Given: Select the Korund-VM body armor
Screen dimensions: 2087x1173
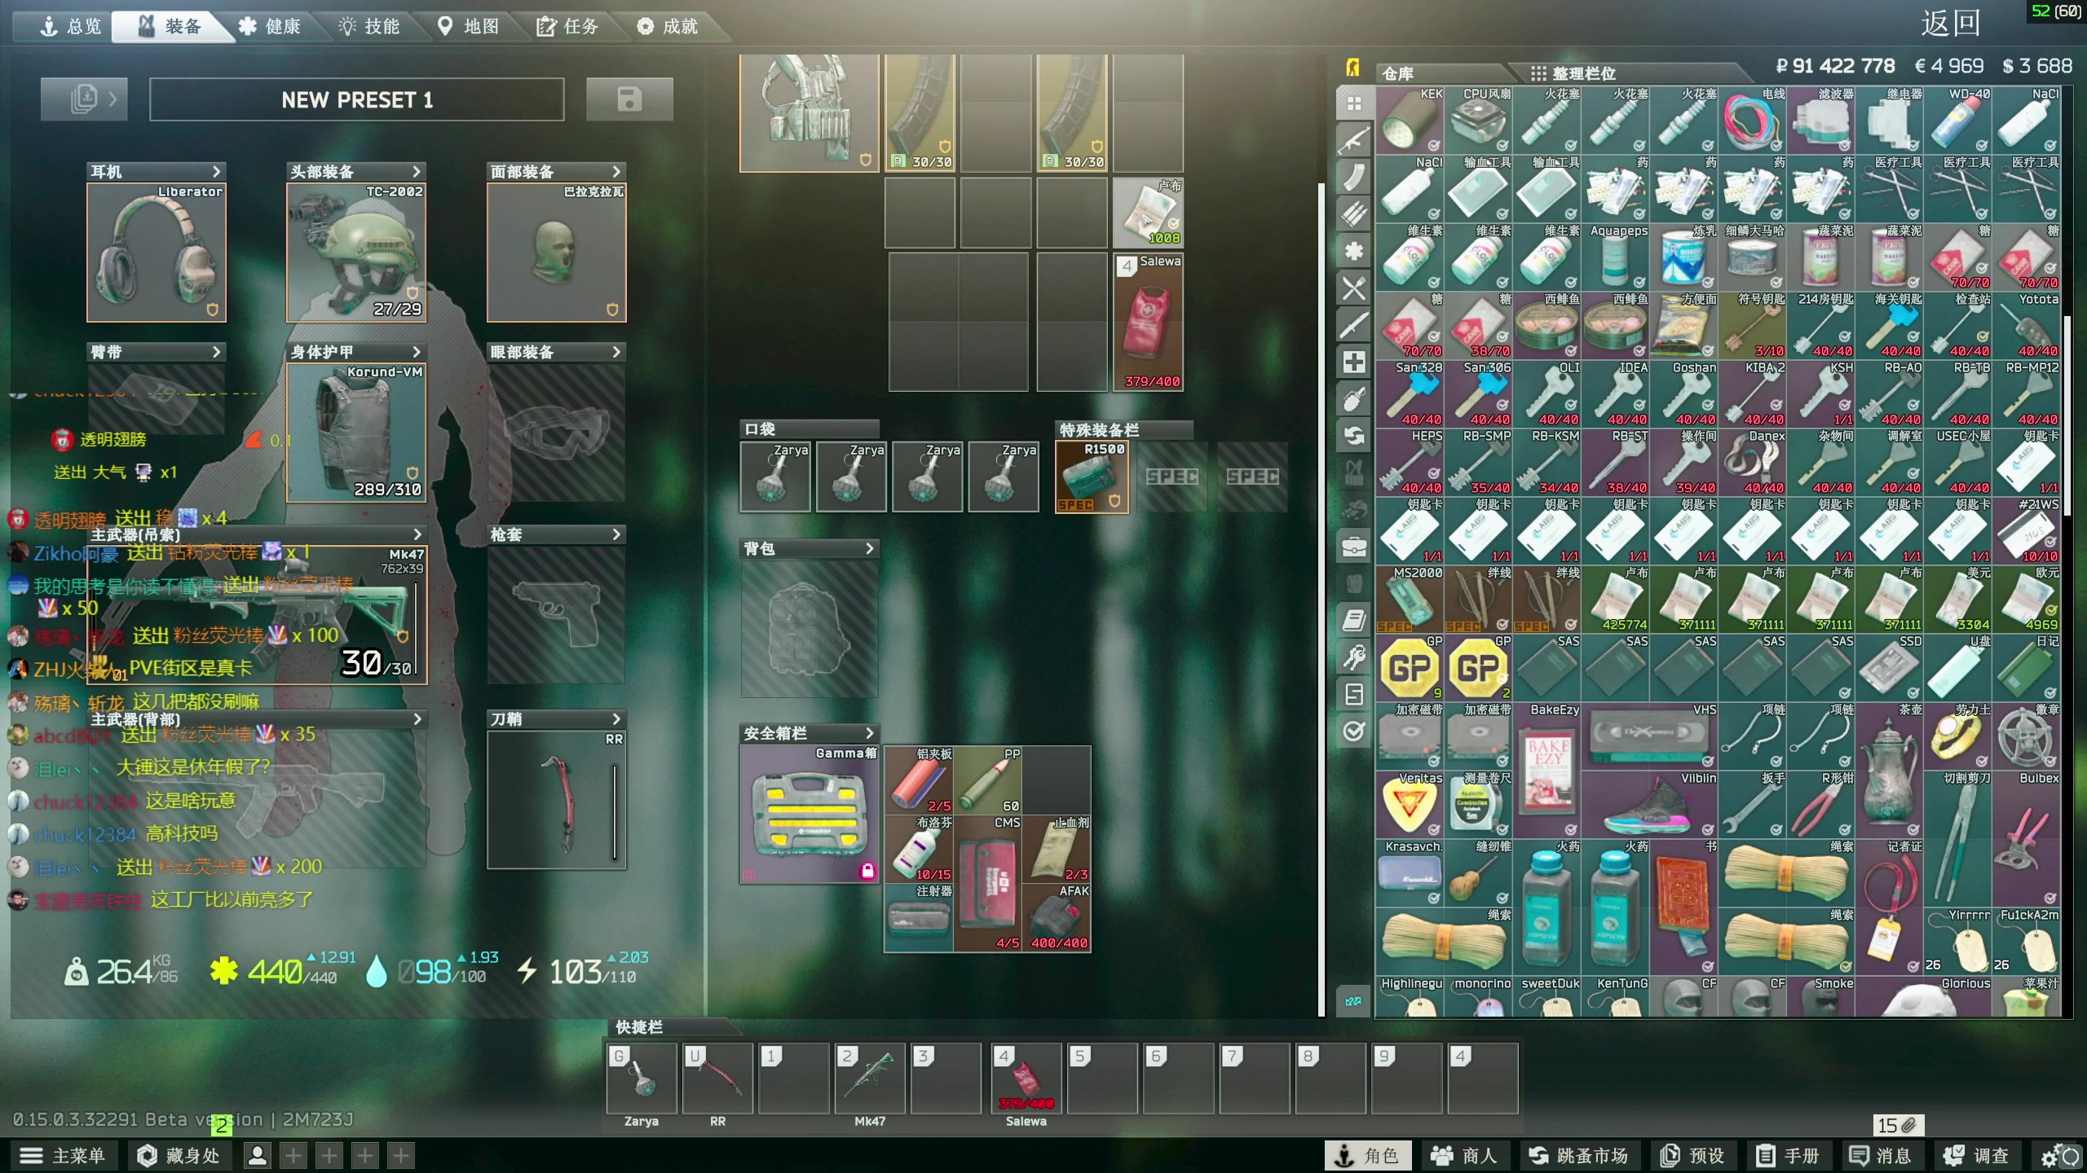Looking at the screenshot, I should 356,432.
